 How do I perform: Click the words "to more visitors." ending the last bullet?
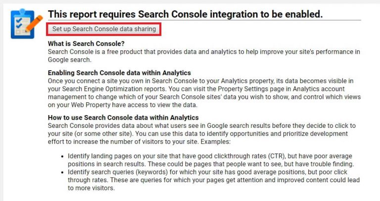(x=92, y=188)
